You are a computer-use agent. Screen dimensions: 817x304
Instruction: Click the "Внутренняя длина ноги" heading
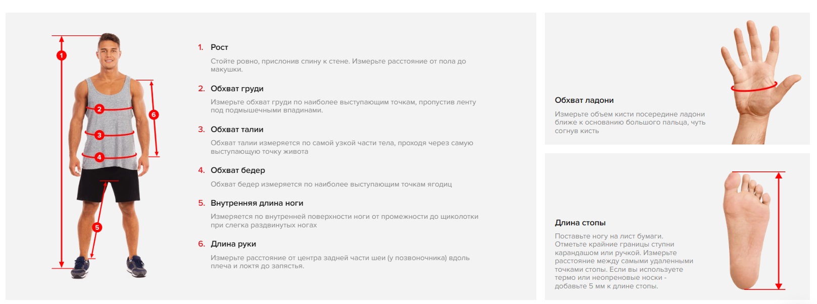pos(257,203)
